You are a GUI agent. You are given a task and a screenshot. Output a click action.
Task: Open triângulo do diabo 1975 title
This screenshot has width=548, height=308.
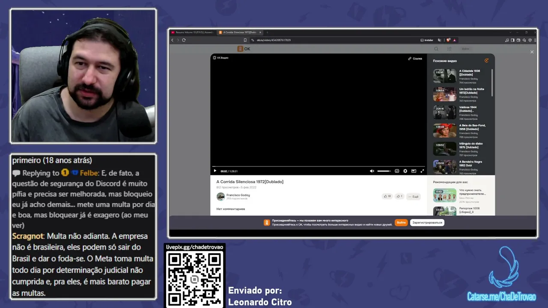(471, 145)
